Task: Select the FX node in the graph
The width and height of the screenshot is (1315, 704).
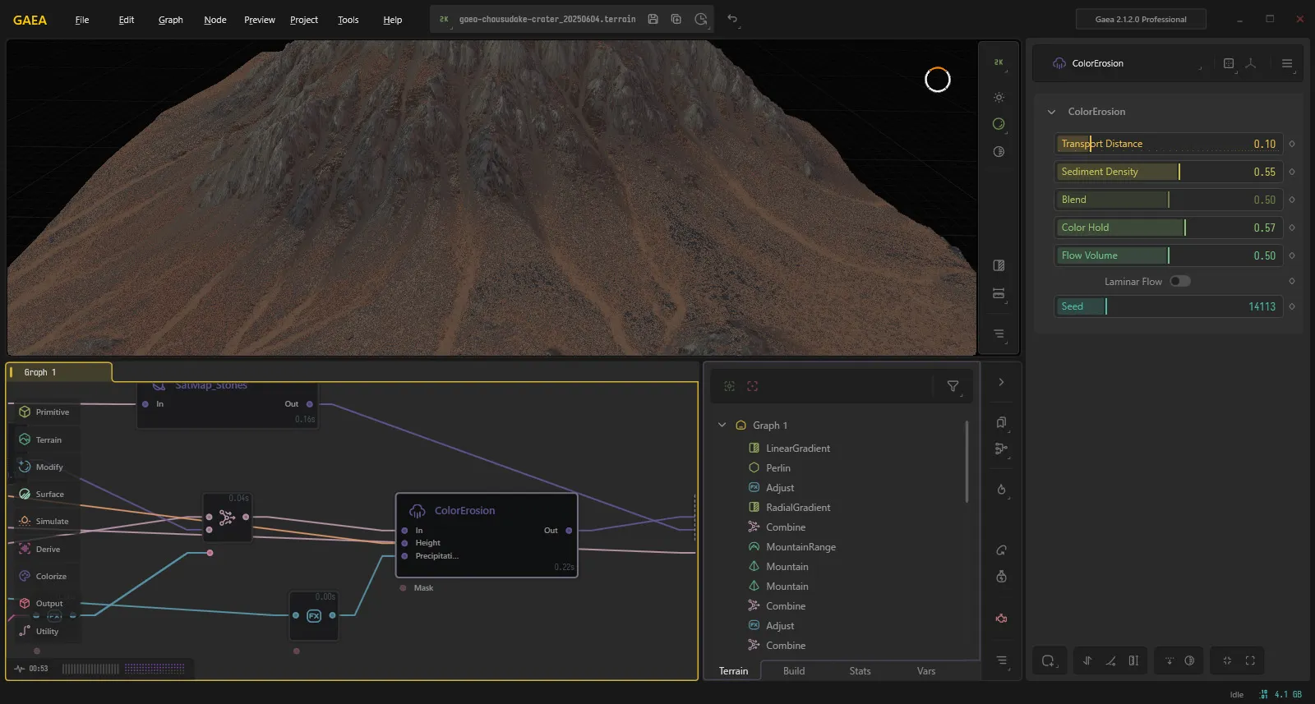Action: [314, 615]
